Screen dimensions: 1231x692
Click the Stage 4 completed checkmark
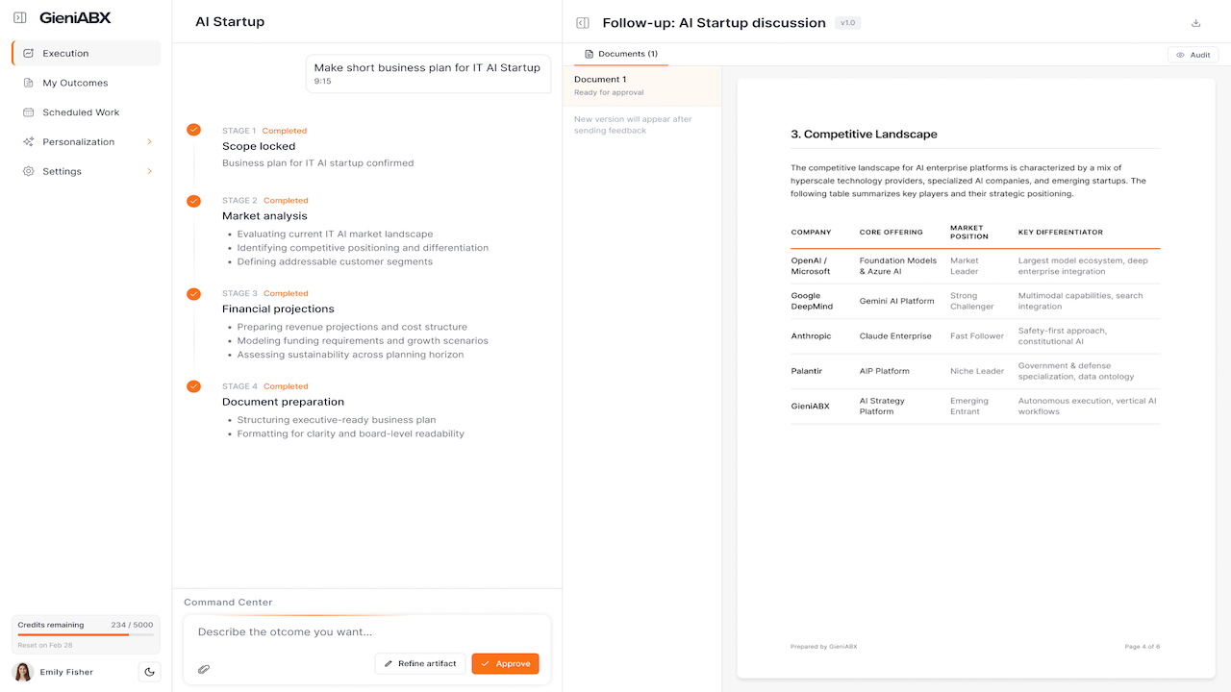point(193,386)
